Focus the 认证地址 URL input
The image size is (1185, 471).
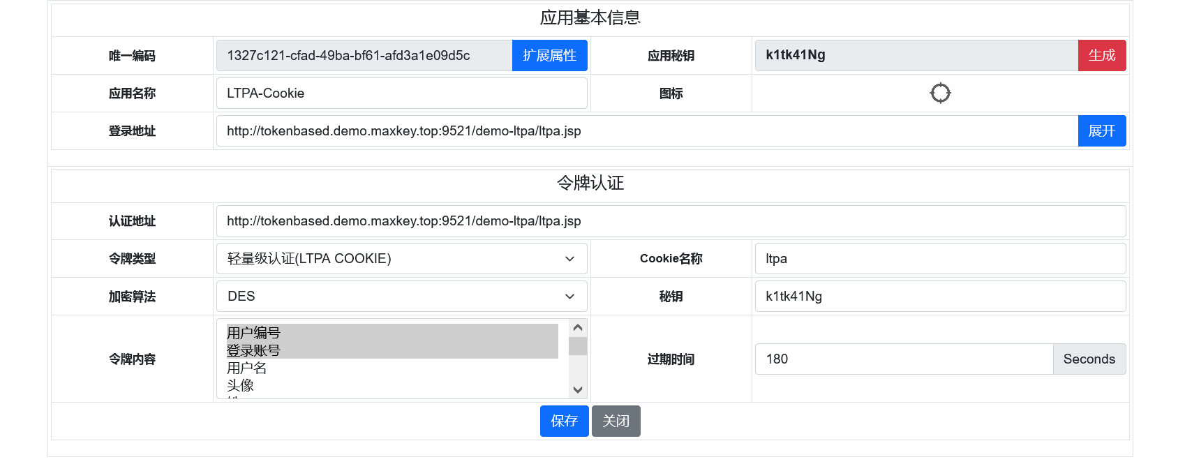(670, 221)
